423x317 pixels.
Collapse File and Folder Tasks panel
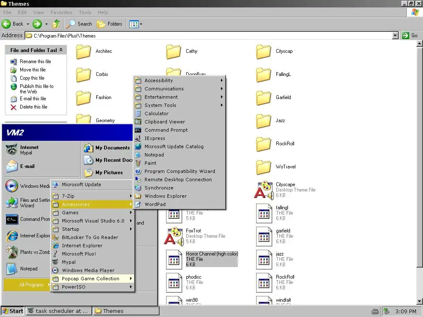(61, 50)
